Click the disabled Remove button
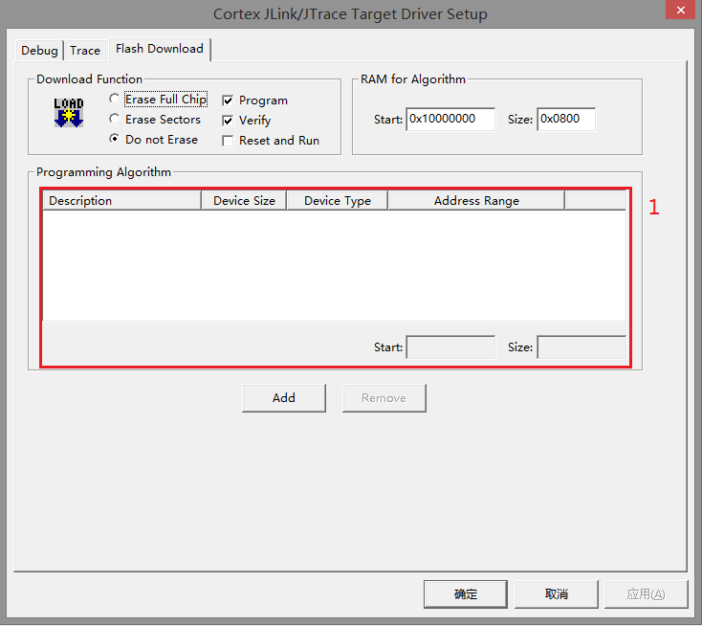 [x=384, y=398]
